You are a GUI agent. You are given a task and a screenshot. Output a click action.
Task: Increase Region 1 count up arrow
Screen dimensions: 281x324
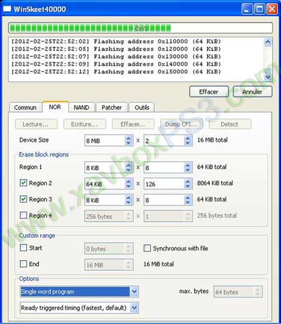click(x=188, y=165)
